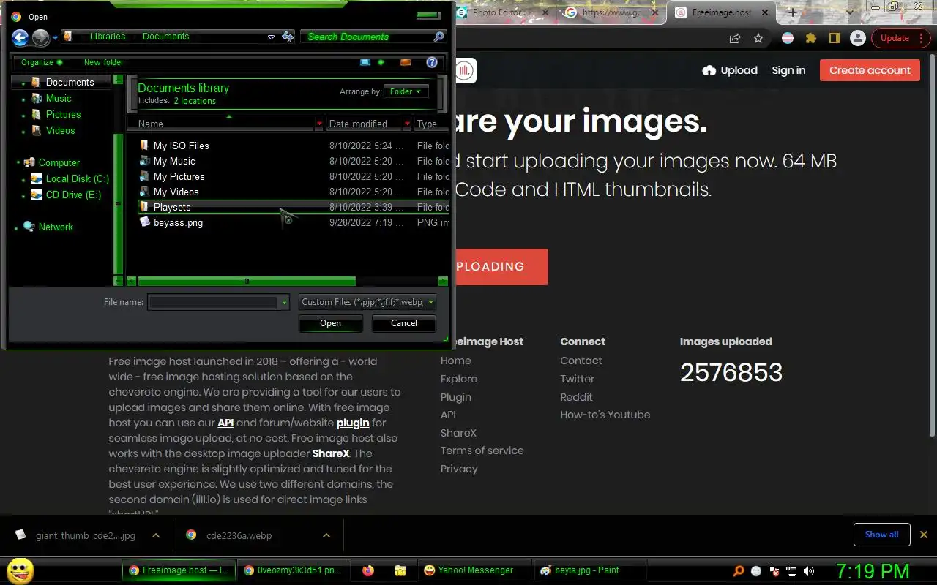Click the Sign in link
Screen dimensions: 937x585
[788, 70]
